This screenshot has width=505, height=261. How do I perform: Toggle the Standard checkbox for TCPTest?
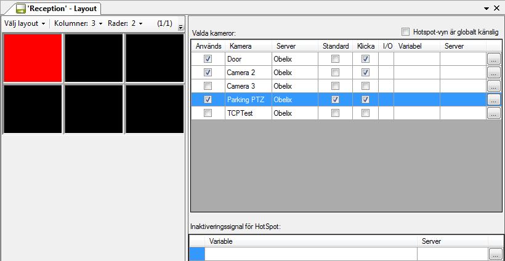(x=335, y=113)
